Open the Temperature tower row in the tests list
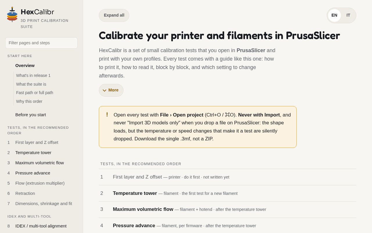 coord(228,193)
